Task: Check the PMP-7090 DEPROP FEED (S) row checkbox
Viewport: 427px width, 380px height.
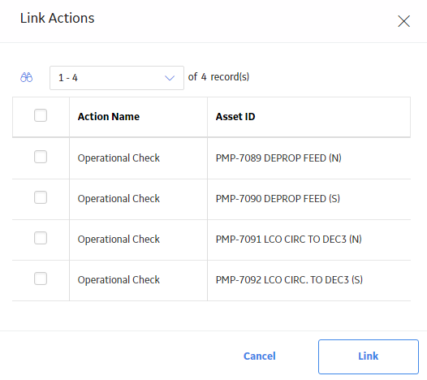Action: coord(41,197)
